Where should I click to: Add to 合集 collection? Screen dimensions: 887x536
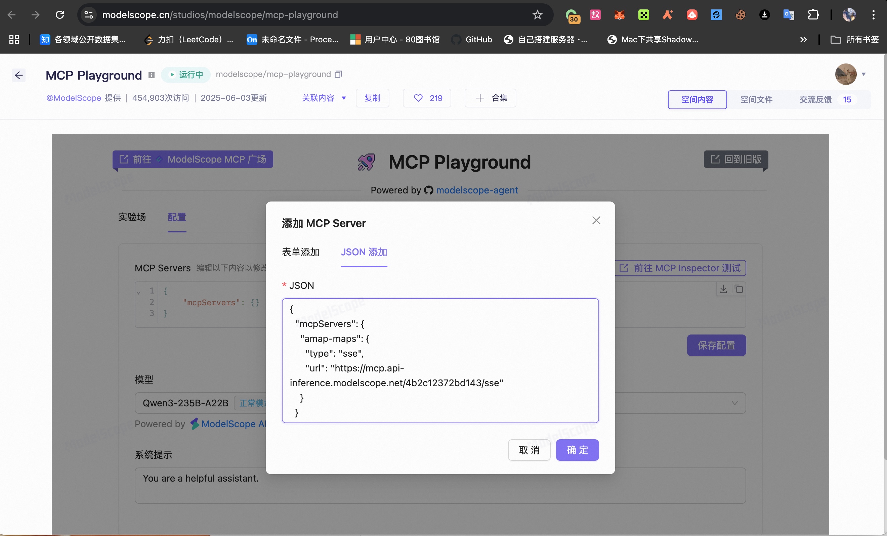coord(490,98)
